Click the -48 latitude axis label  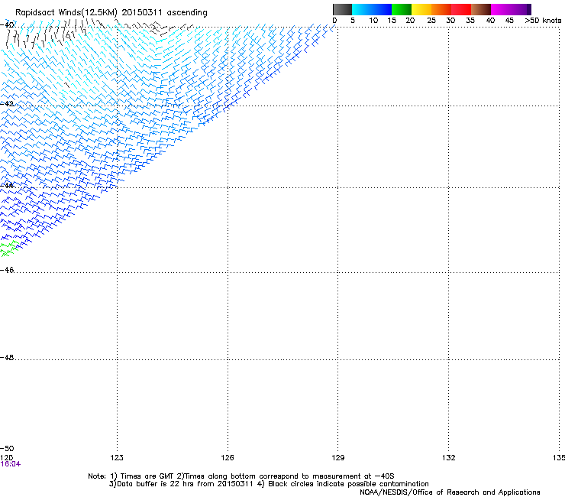(x=7, y=357)
